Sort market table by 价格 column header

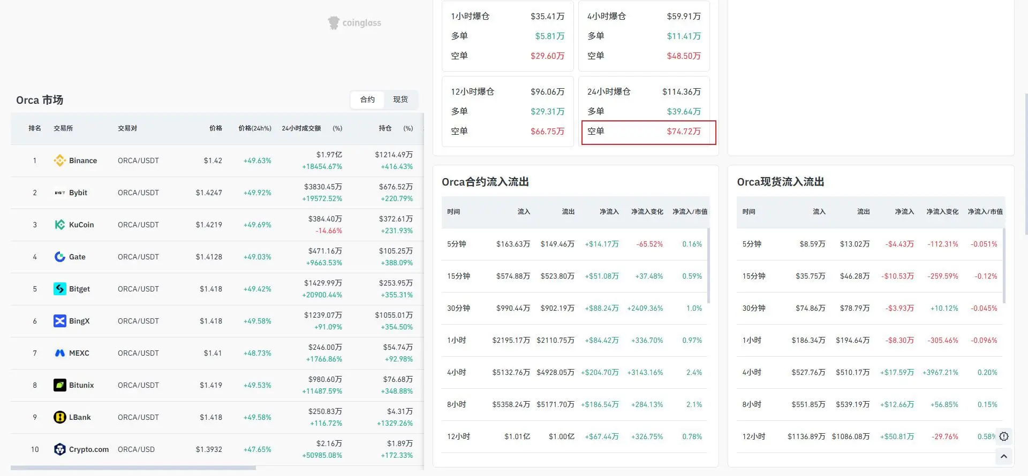pyautogui.click(x=216, y=128)
